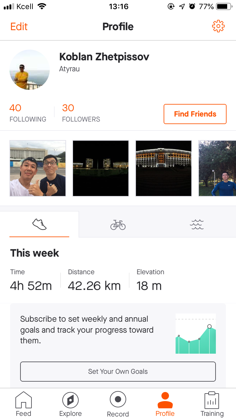Open the dark night buildings photo

[101, 168]
